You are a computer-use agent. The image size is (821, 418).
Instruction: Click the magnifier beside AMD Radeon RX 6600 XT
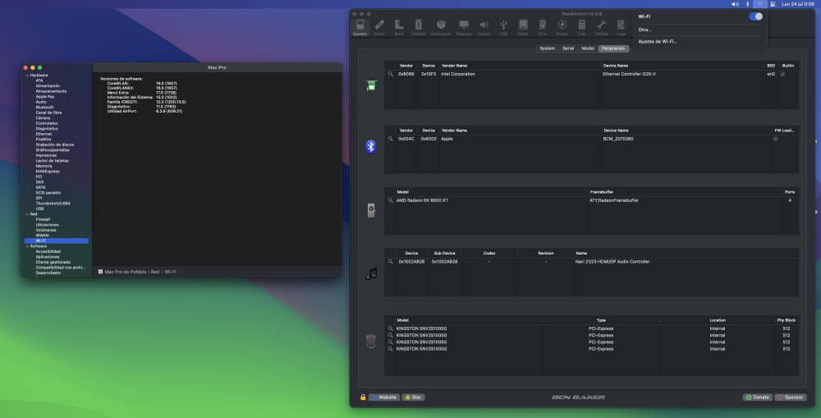click(x=390, y=200)
